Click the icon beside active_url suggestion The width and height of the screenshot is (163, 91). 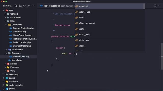point(77,12)
